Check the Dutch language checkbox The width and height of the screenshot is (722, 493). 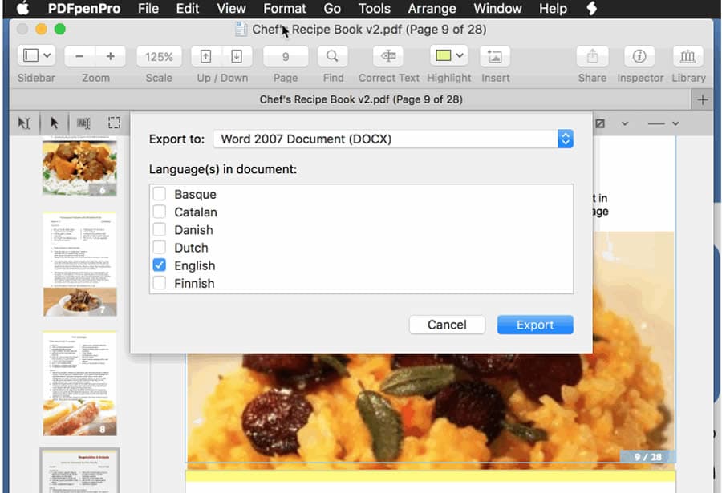pyautogui.click(x=160, y=248)
